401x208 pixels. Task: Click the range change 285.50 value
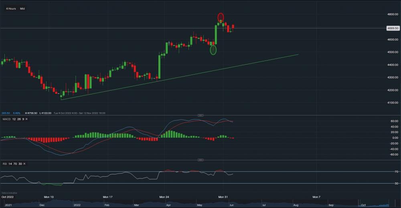(x=6, y=113)
